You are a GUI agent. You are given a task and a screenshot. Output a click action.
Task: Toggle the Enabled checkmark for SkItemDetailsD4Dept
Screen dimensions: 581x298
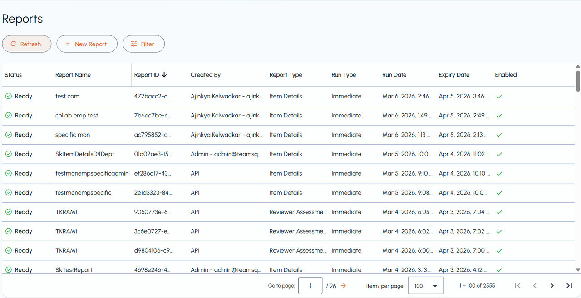[499, 154]
